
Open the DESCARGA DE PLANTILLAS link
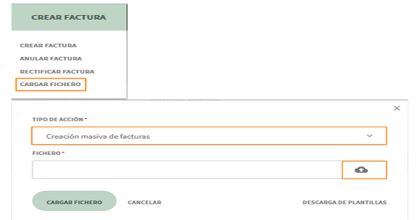344,202
